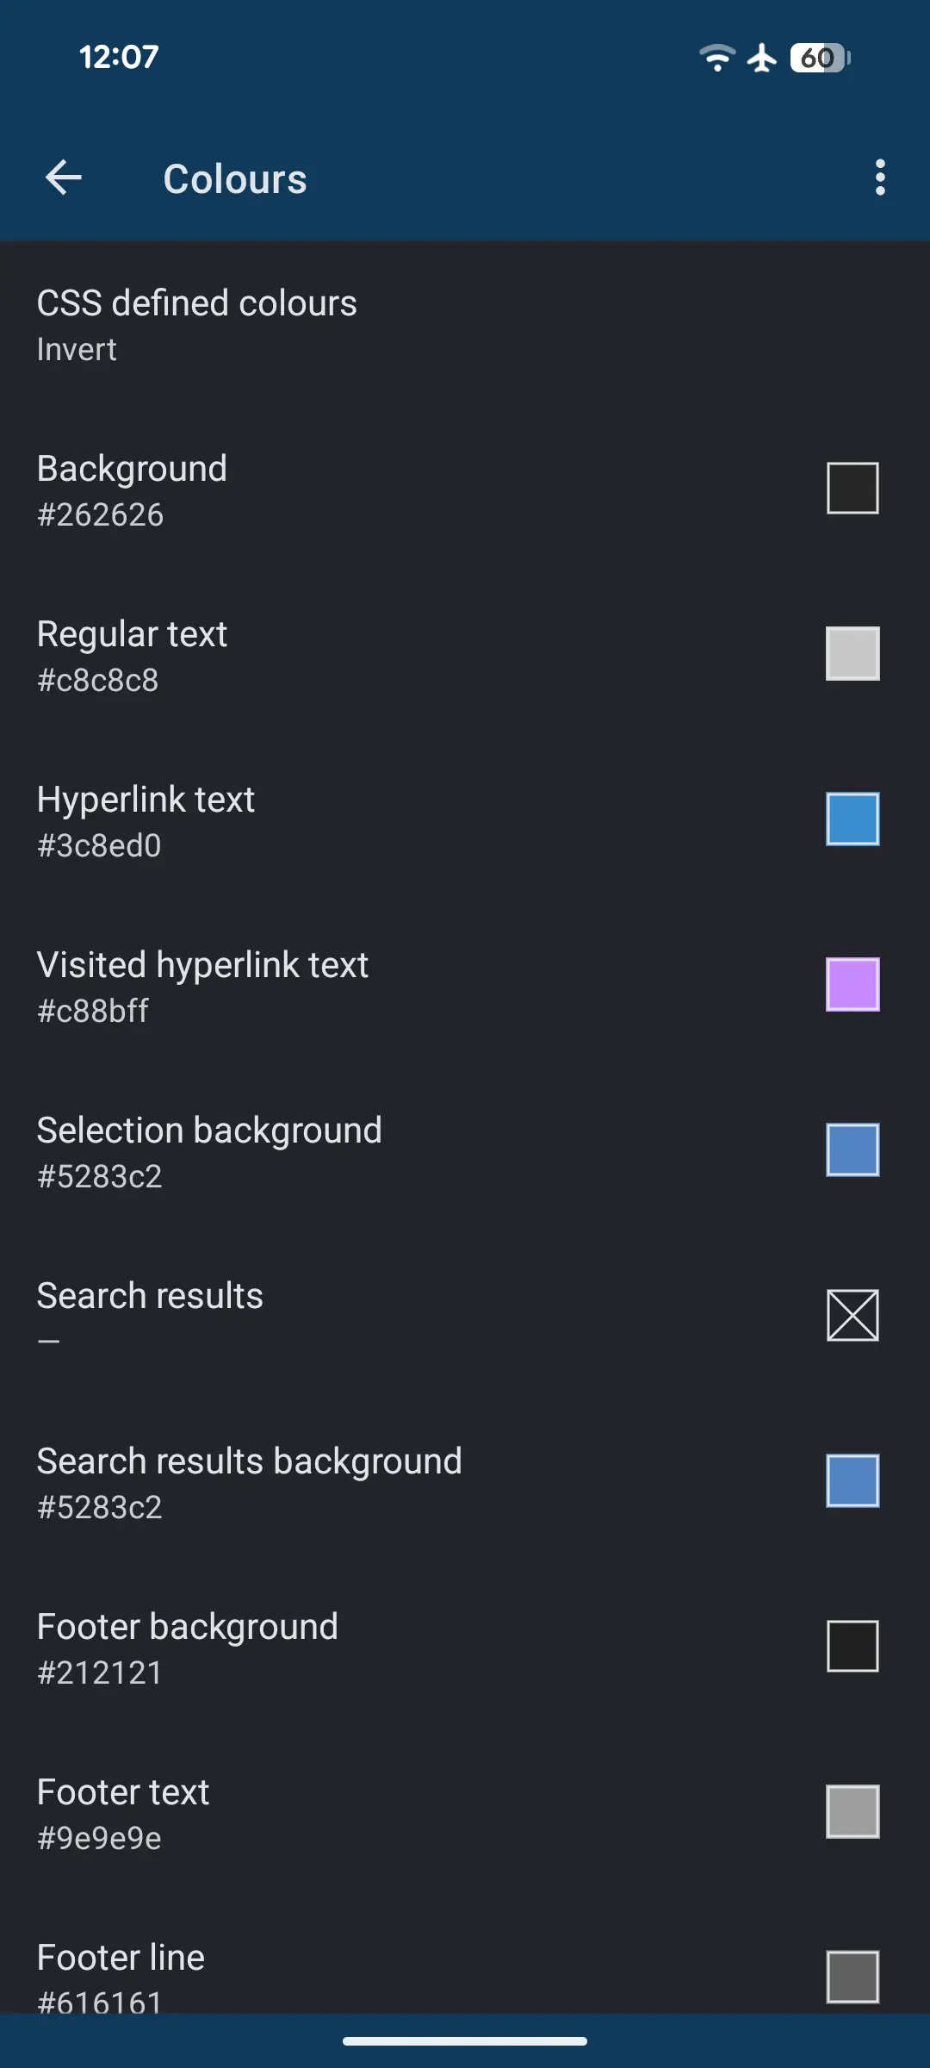
Task: Tap the home gesture navigation bar
Action: click(465, 2040)
